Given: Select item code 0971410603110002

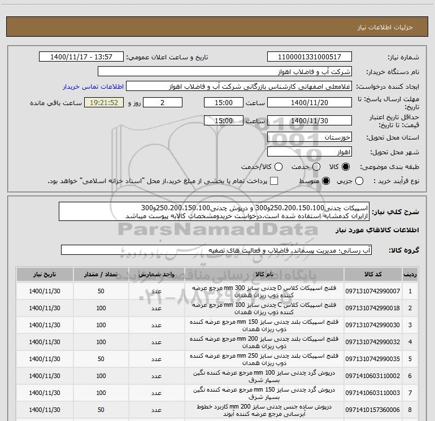Looking at the screenshot, I should (373, 376).
